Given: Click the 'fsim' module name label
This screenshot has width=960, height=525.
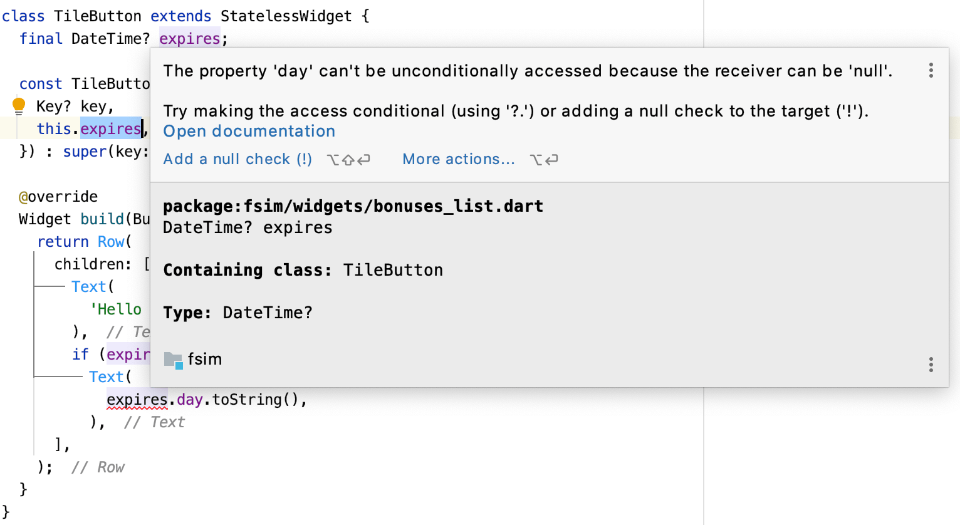Looking at the screenshot, I should tap(204, 359).
